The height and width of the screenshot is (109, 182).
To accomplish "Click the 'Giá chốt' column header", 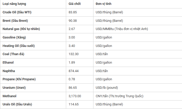I will click(x=75, y=4).
